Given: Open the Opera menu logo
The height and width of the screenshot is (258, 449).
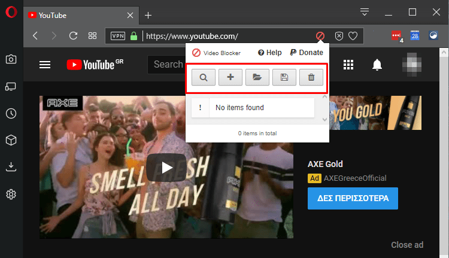Looking at the screenshot, I should coord(11,12).
